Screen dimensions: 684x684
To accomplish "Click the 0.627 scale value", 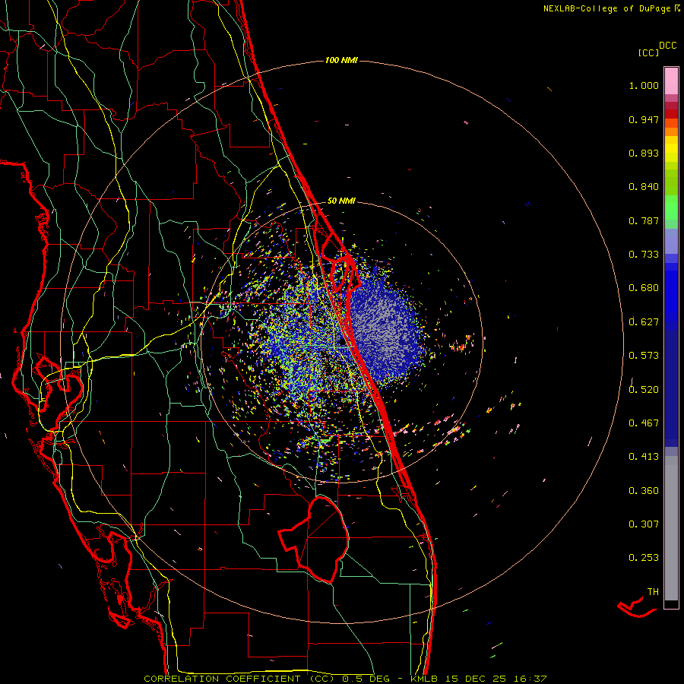I will click(644, 322).
